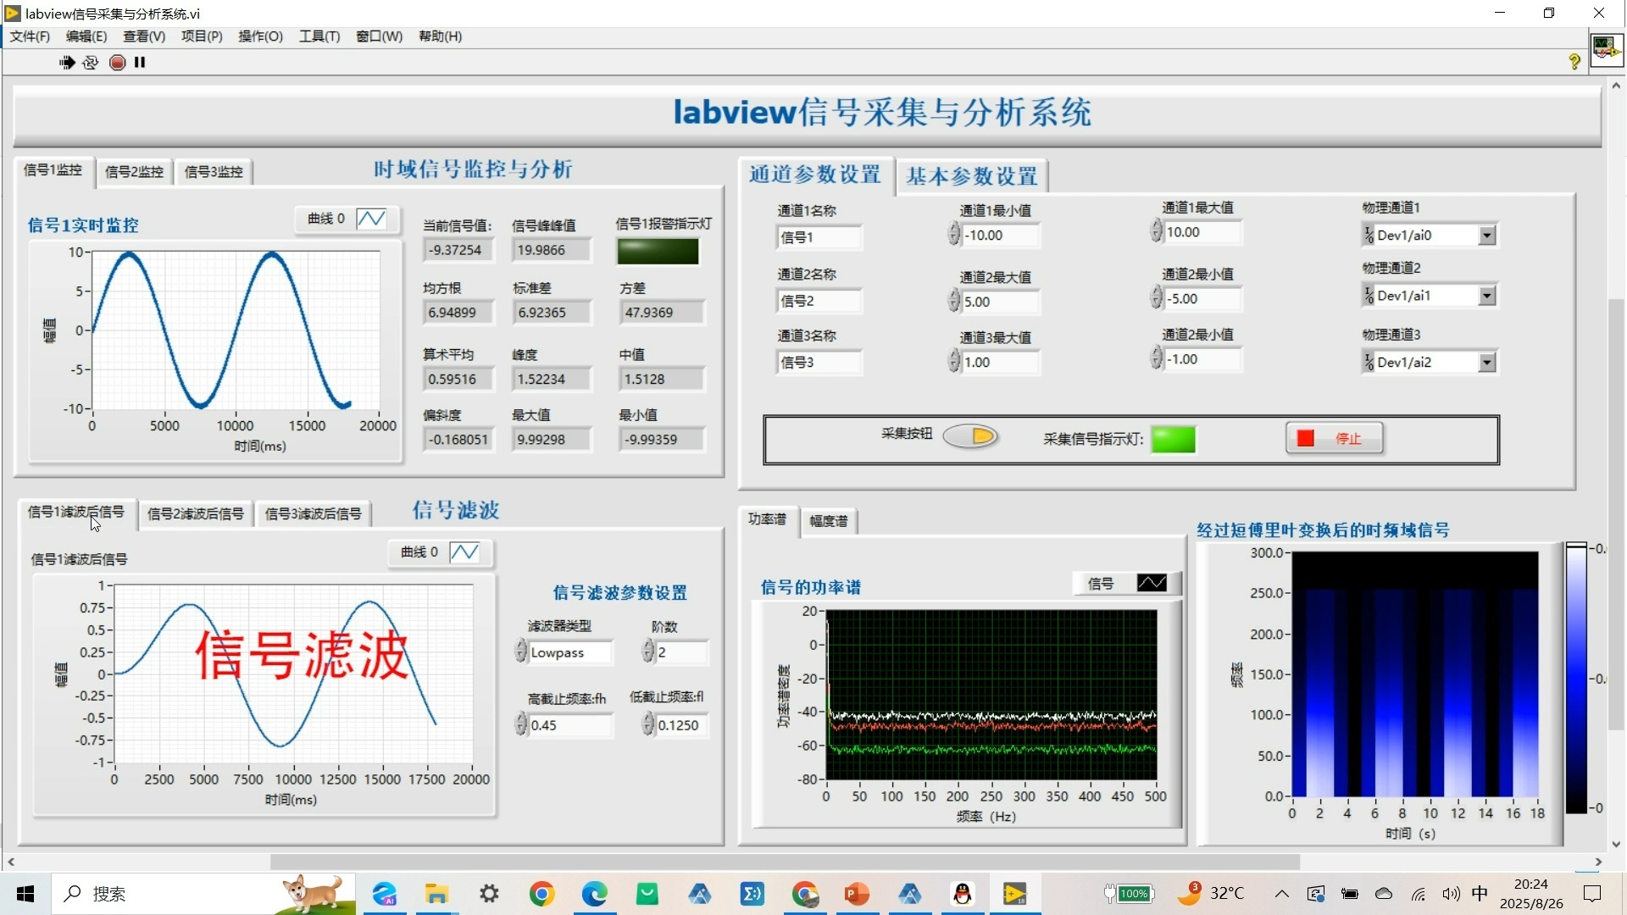
Task: Open the 文件(F) menu
Action: pyautogui.click(x=30, y=36)
